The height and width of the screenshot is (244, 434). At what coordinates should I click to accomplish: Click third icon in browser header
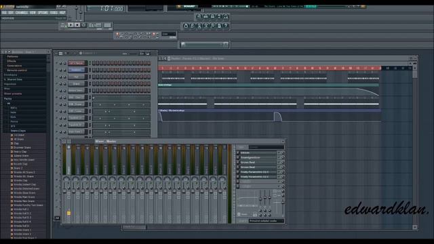9,52
